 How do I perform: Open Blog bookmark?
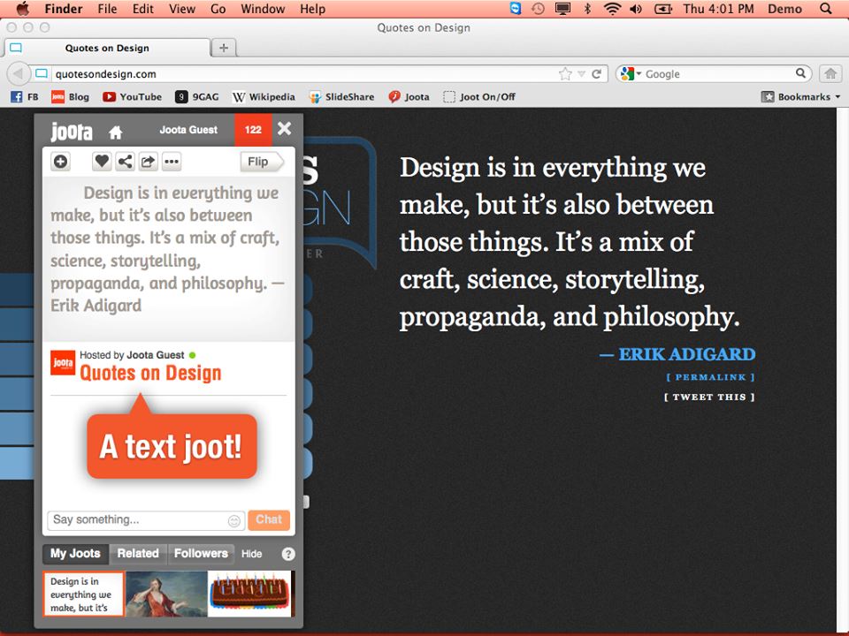pos(71,97)
